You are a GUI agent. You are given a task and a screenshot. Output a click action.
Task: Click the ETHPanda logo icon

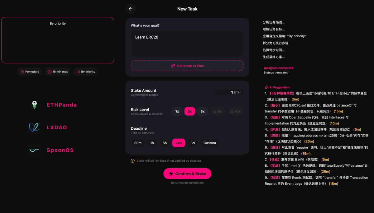[34, 105]
